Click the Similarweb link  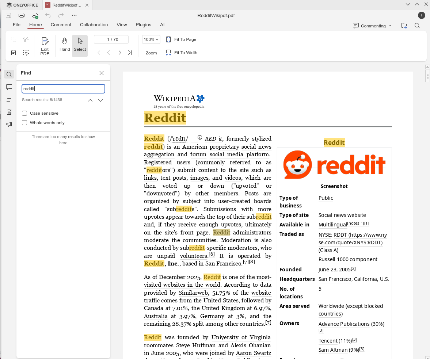193,293
